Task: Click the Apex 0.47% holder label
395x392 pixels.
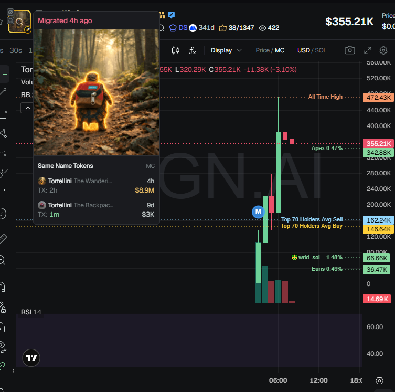Action: pyautogui.click(x=327, y=148)
